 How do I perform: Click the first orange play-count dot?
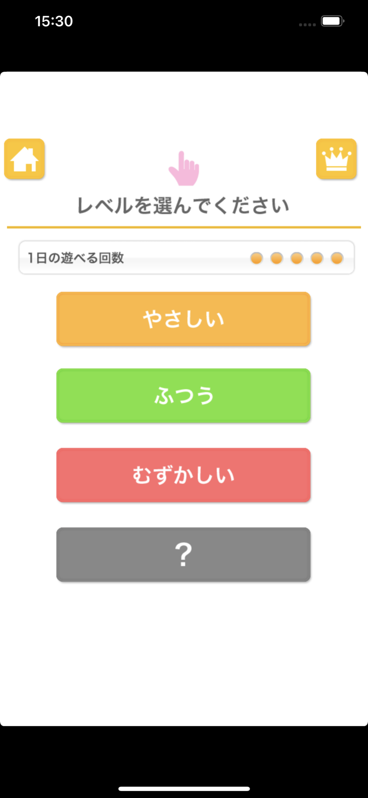pos(258,257)
